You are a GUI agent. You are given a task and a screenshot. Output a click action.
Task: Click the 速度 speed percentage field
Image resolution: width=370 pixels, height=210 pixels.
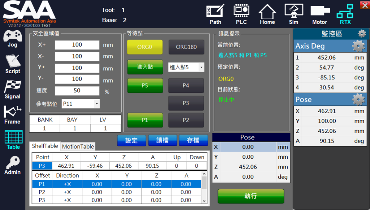[x=77, y=91]
